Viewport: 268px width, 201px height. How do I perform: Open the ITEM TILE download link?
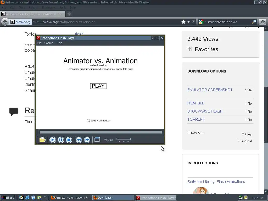point(196,103)
